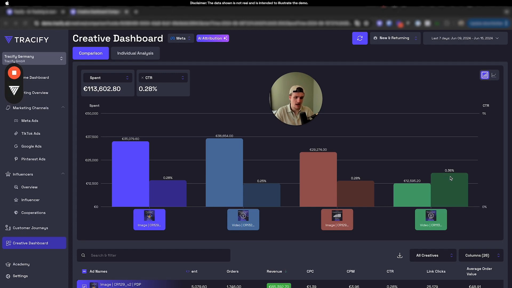Download the creatives table data

point(399,255)
